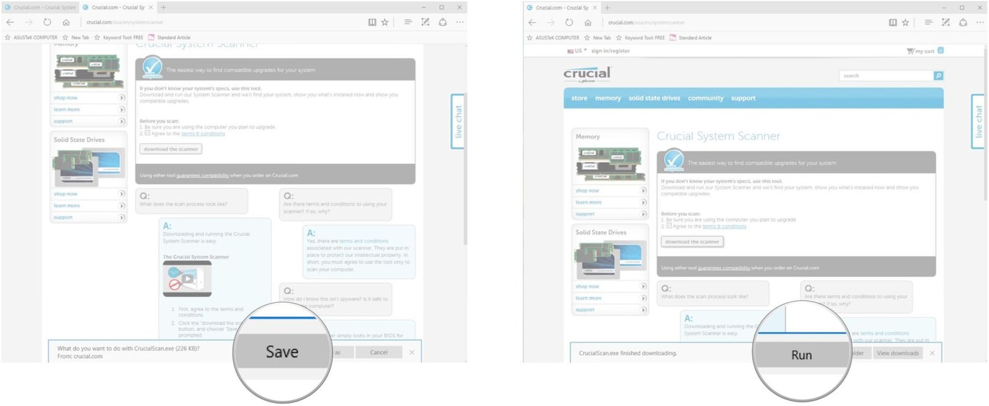Viewport: 989px width, 406px height.
Task: Click the Crucial search input field
Action: (886, 76)
